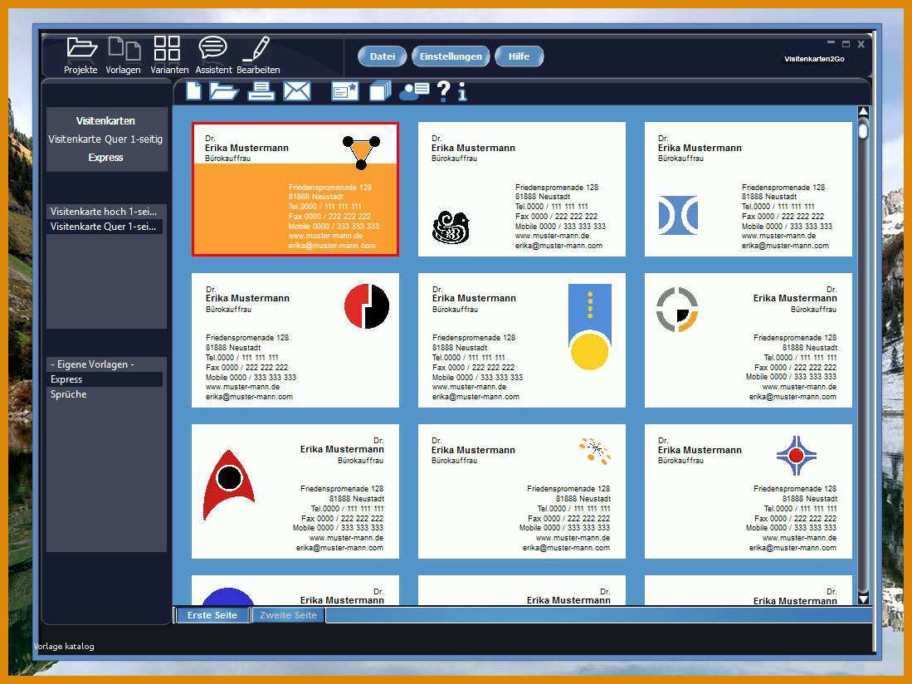
Task: Choose the Sprüche template category
Action: (69, 394)
